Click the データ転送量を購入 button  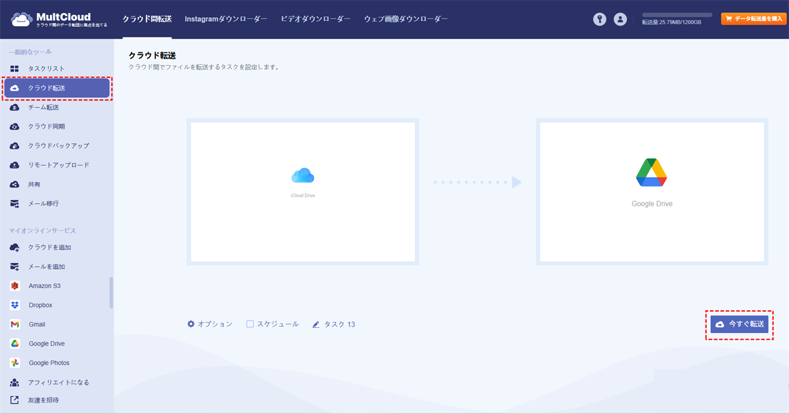(753, 19)
